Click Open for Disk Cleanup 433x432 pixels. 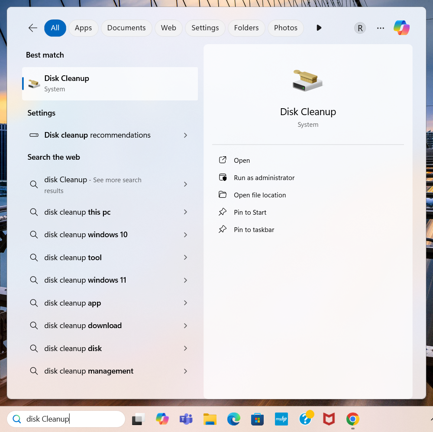242,161
